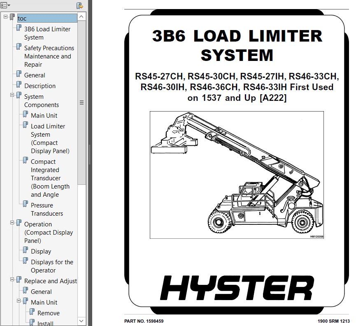This screenshot has width=363, height=326.
Task: Click the bookmark icon beside Replace and Adjust
Action: [x=19, y=280]
